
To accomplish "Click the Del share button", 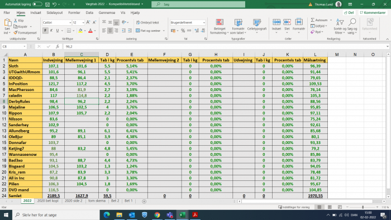I will [349, 12].
